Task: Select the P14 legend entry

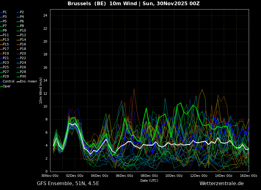Action: coord(23,40)
